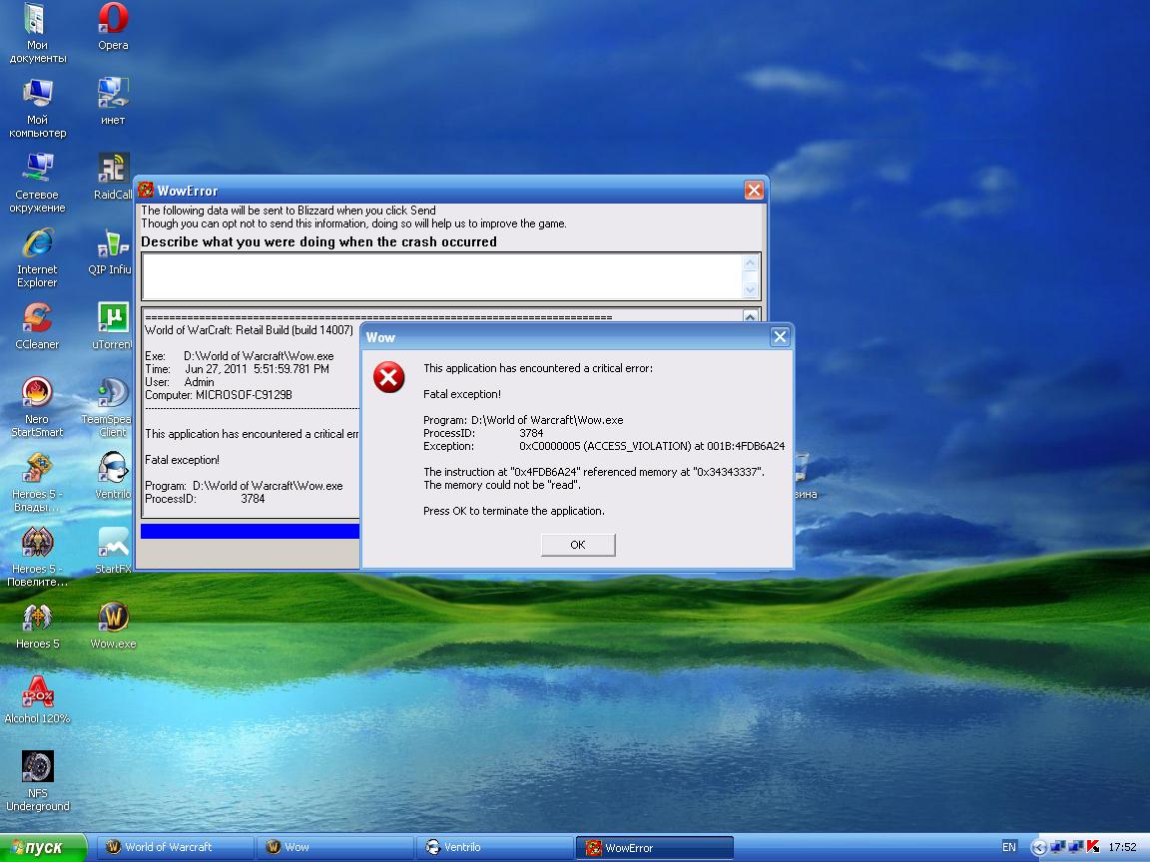Click the 'Retail Build (build 14007)' log line
The image size is (1150, 862).
pyautogui.click(x=249, y=330)
